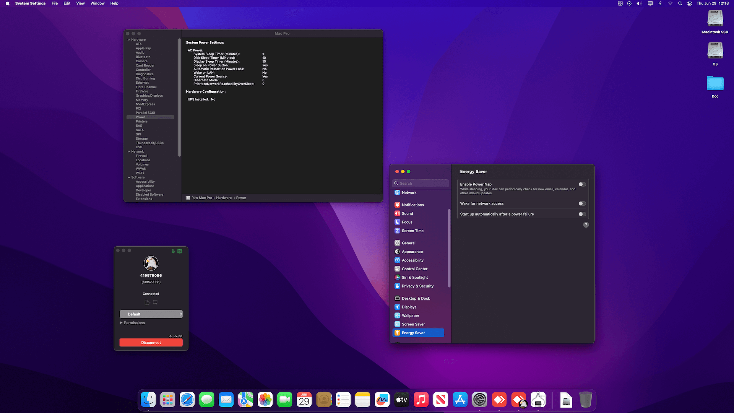Click Hardware in System Information path bar
The image size is (734, 413).
click(x=224, y=198)
